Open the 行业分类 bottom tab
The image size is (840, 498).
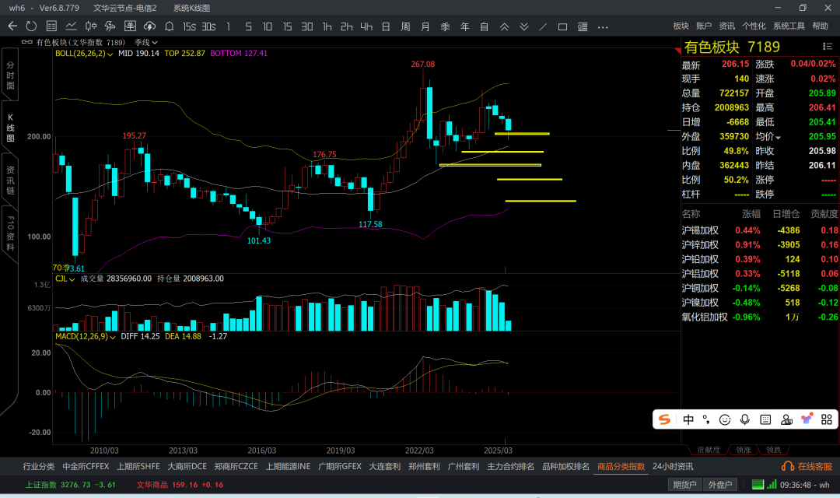(x=39, y=466)
